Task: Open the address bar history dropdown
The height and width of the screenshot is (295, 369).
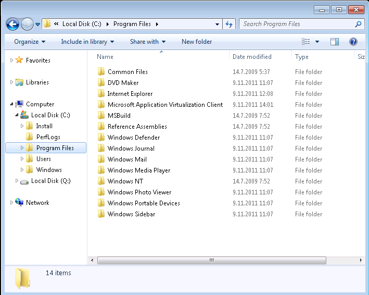Action: coord(218,24)
